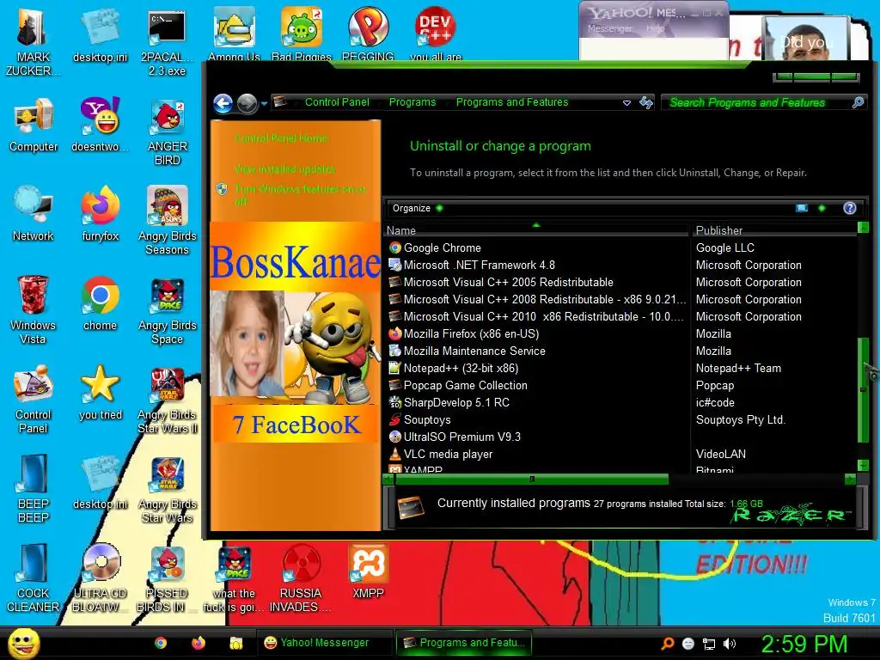Click Control Panel breadcrumb in address bar
The height and width of the screenshot is (660, 880).
(337, 102)
